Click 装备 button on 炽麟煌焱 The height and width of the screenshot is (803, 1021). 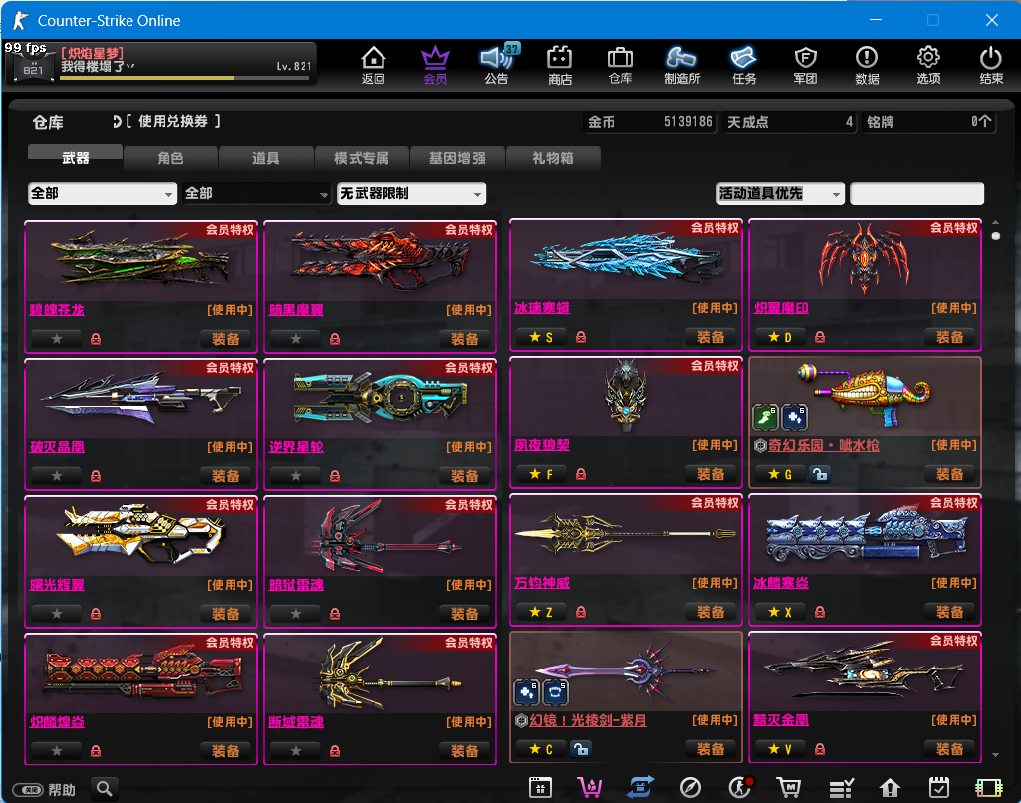coord(225,751)
